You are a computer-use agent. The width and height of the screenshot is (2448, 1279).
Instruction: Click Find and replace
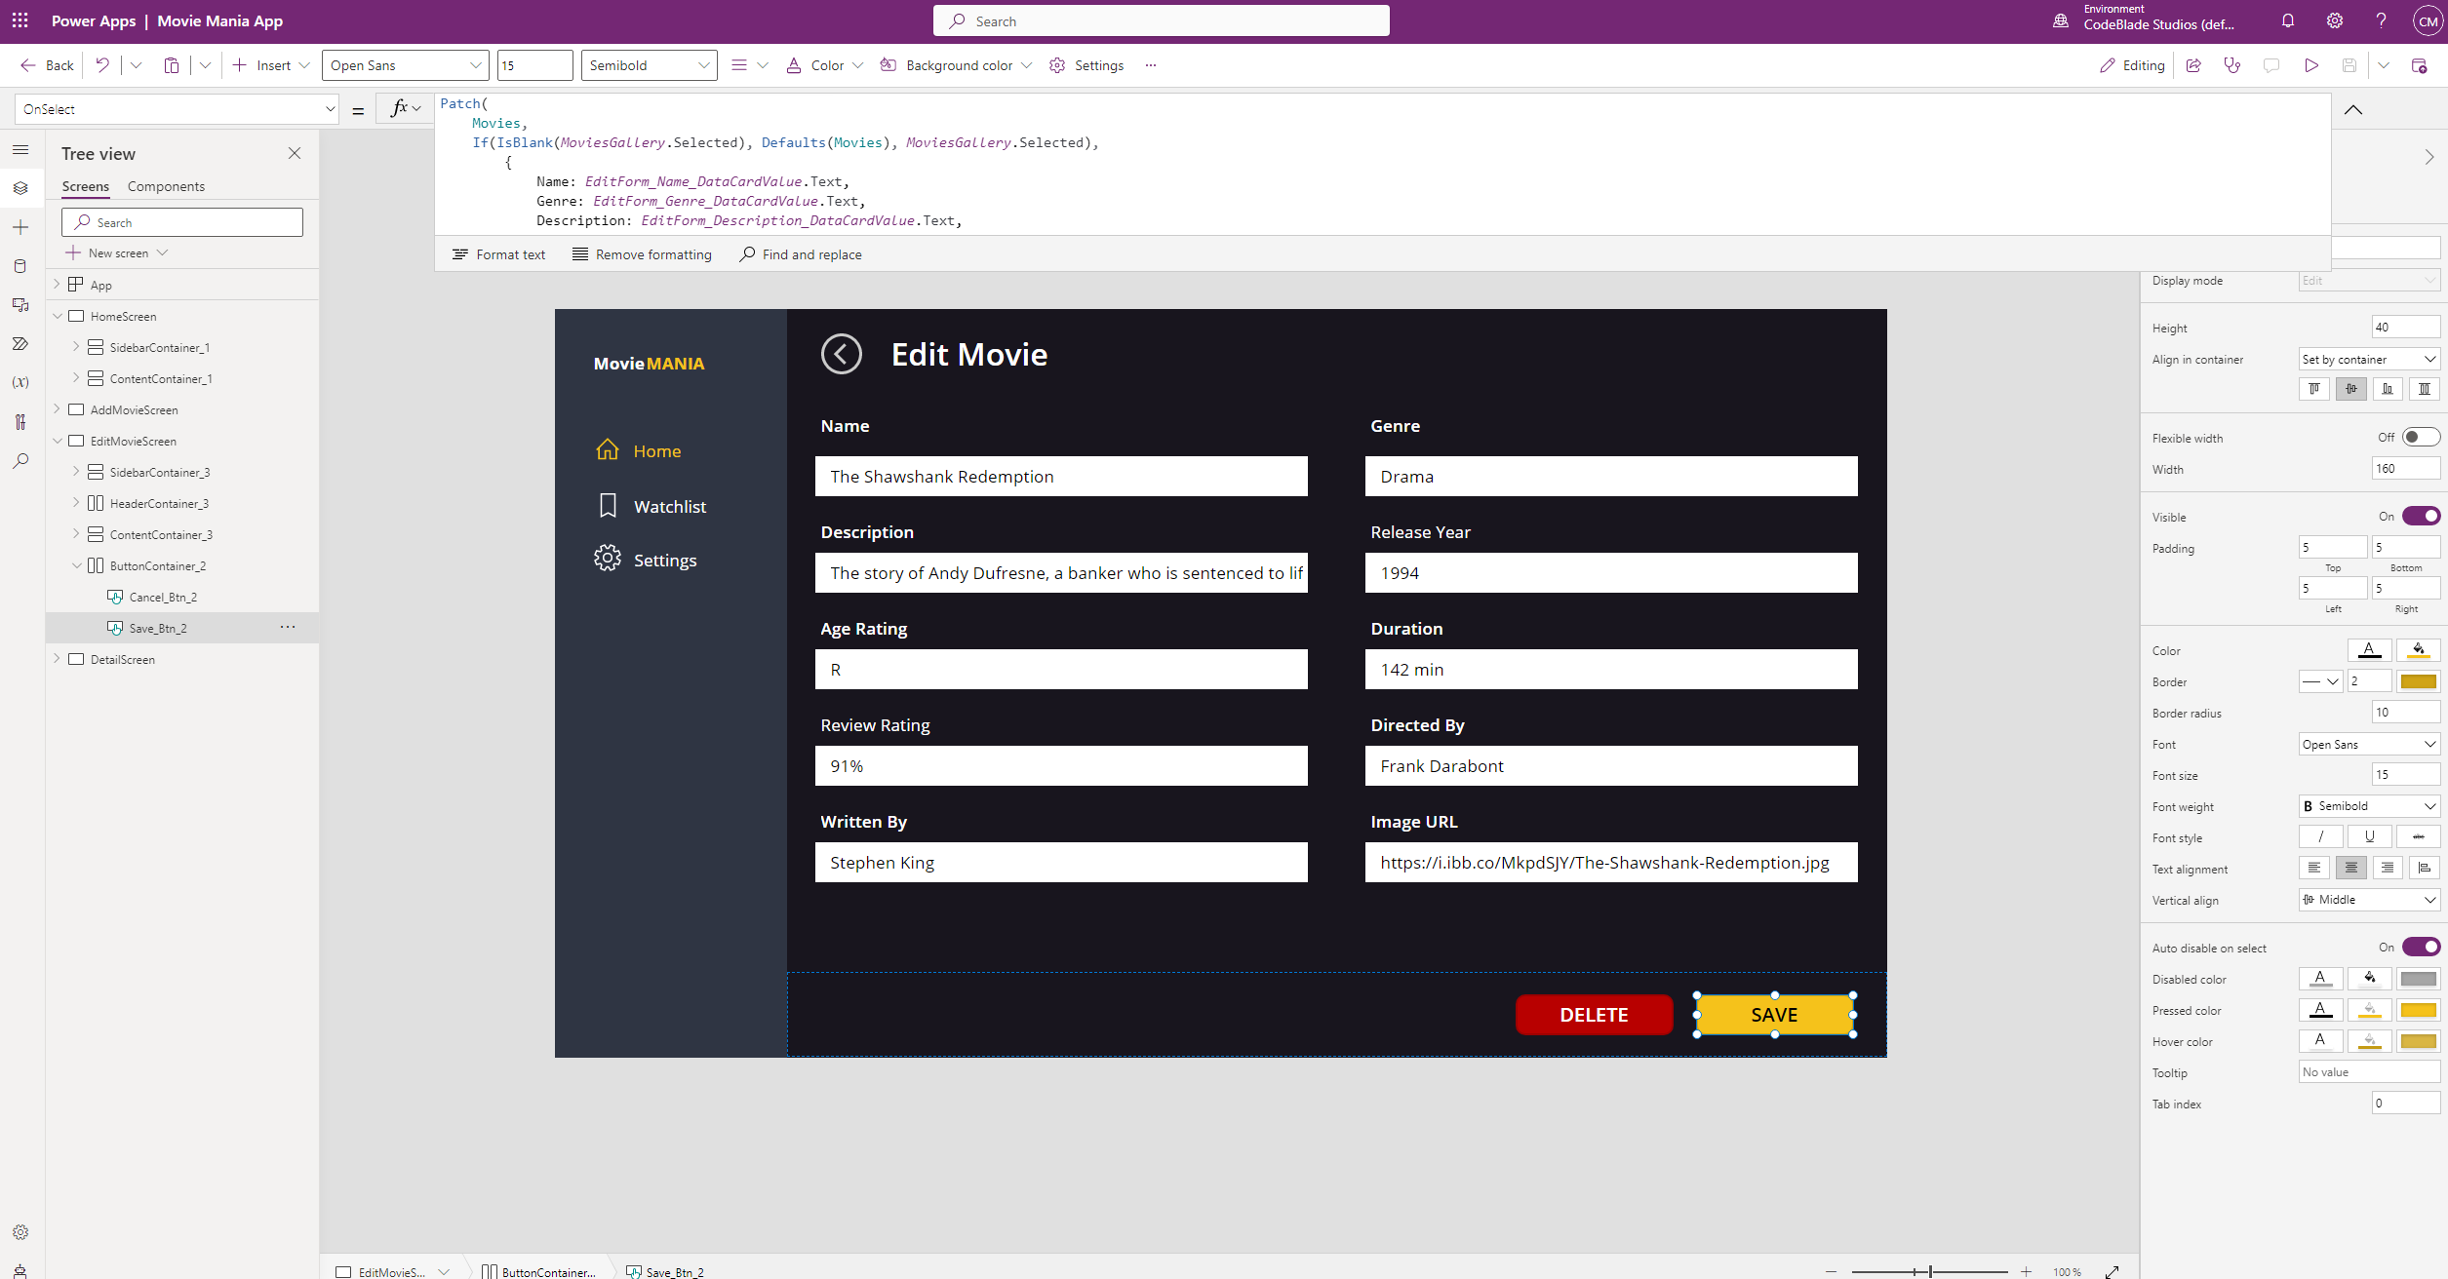(801, 254)
